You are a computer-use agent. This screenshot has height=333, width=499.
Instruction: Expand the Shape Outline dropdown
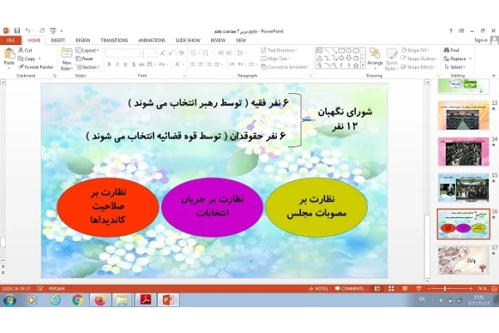(419, 58)
